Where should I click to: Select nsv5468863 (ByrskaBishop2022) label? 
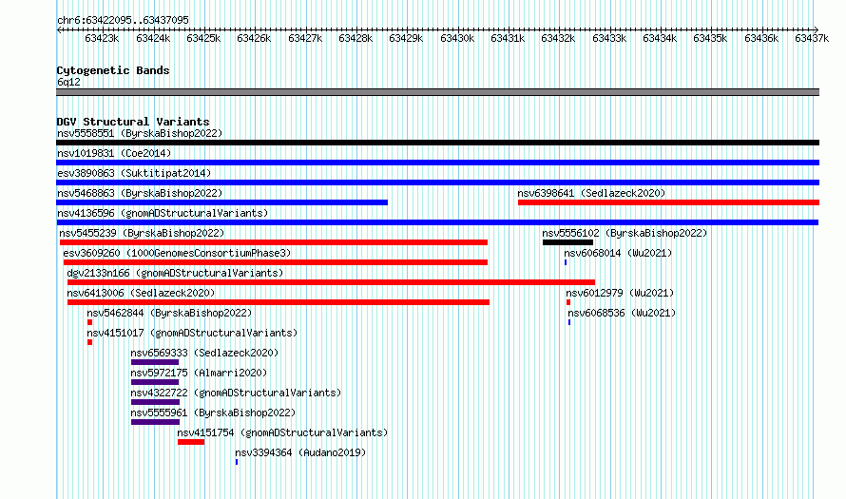[140, 193]
